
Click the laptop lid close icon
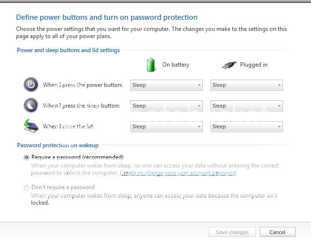tap(31, 126)
